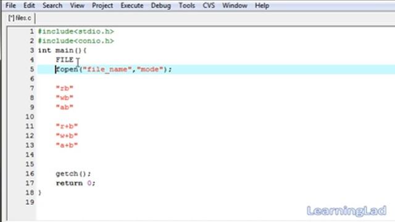
Task: Open the CVS menu
Action: point(209,6)
